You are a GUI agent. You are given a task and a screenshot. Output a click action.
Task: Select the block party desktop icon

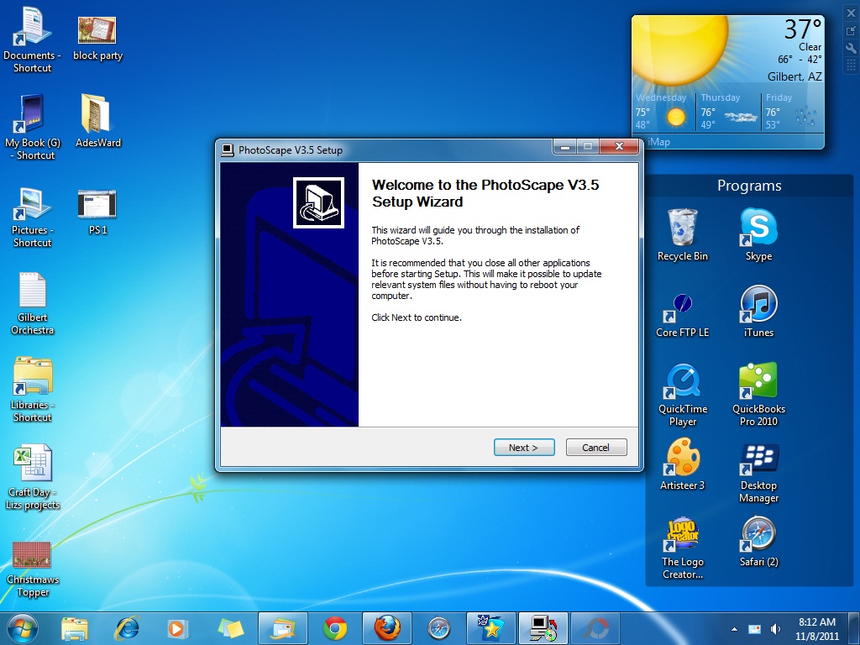(x=97, y=39)
